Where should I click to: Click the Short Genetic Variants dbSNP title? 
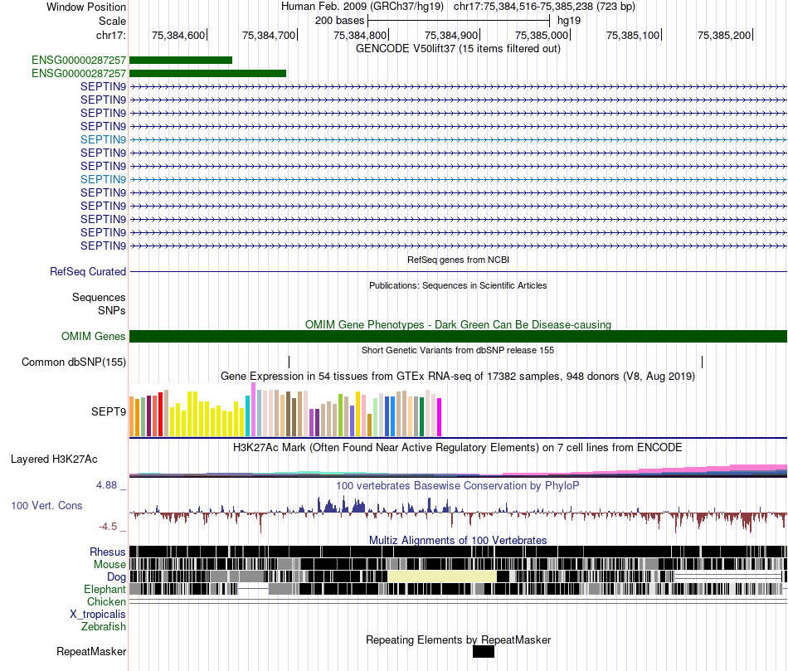click(x=458, y=350)
